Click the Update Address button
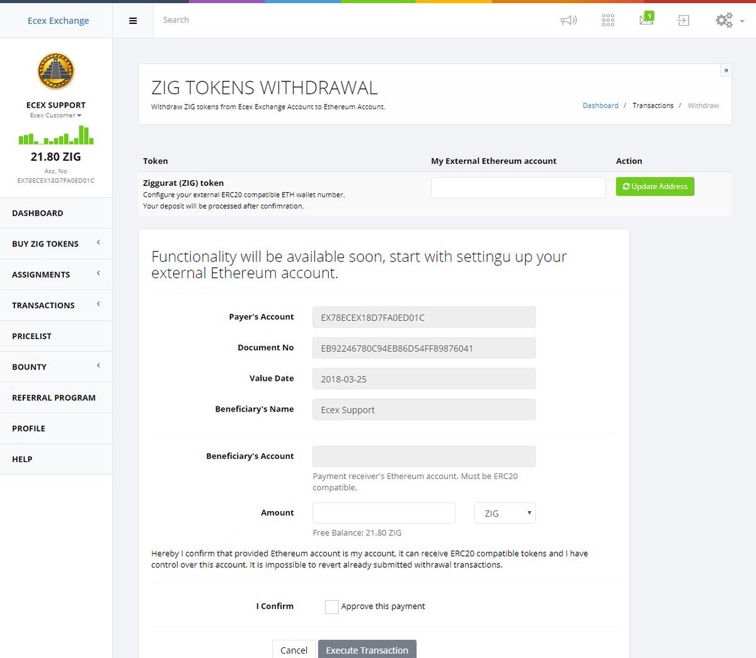Image resolution: width=756 pixels, height=658 pixels. [655, 187]
